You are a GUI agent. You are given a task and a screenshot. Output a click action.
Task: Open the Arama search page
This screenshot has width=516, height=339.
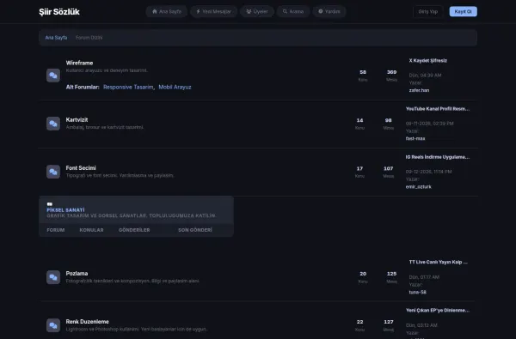click(293, 11)
